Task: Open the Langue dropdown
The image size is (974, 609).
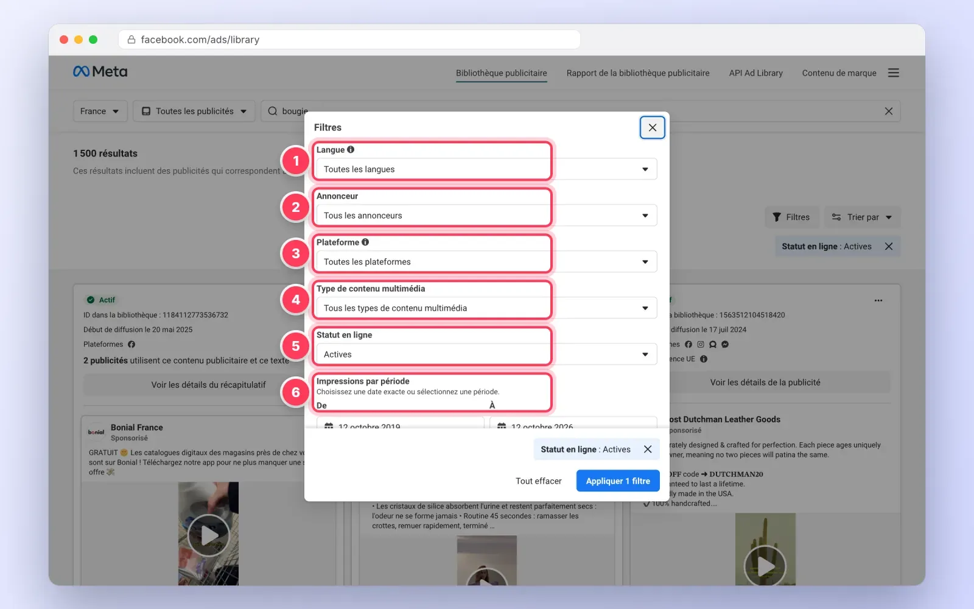Action: tap(486, 169)
